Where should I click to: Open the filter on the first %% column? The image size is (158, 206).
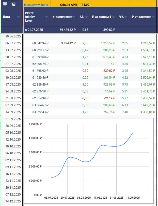[86, 17]
